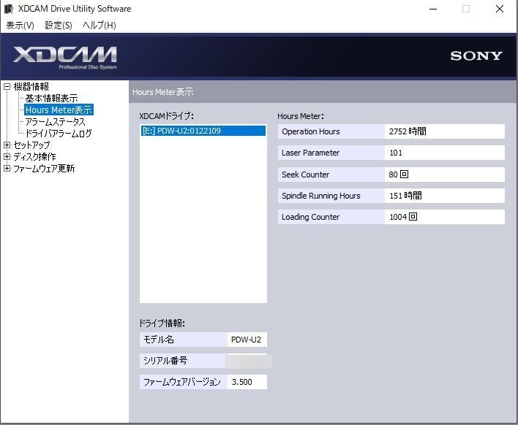The image size is (518, 425).
Task: Close the XDCAM Drive Utility window
Action: click(500, 9)
